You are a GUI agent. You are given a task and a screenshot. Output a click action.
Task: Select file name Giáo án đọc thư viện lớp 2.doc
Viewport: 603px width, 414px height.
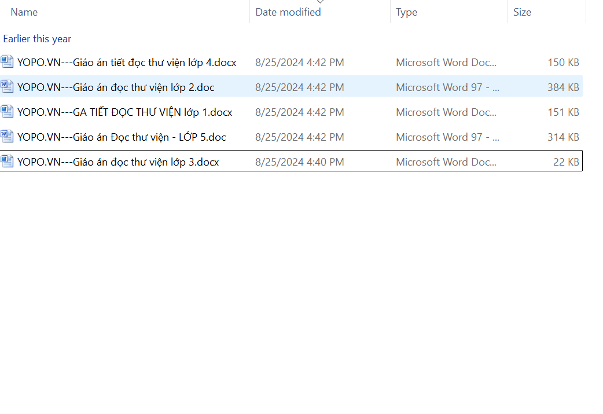pos(116,87)
